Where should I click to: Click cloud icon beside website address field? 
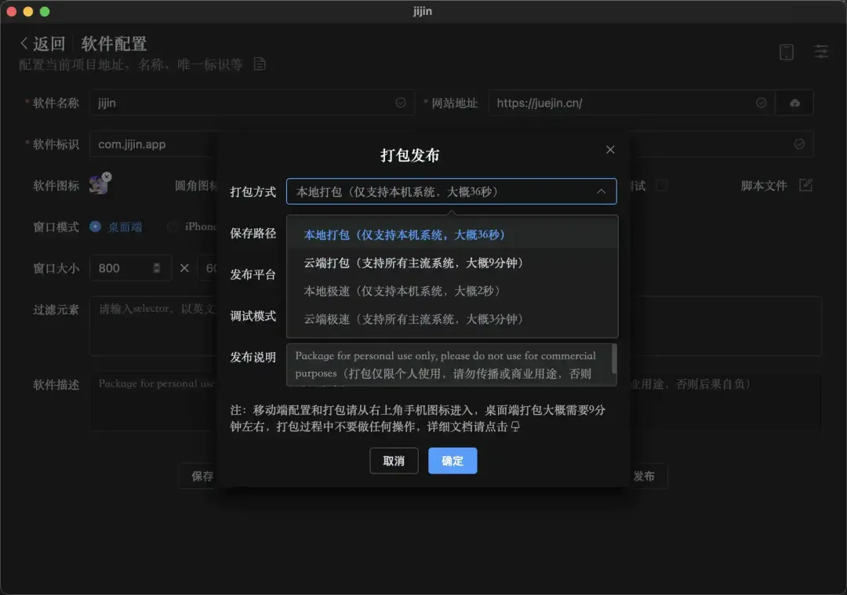[x=794, y=102]
